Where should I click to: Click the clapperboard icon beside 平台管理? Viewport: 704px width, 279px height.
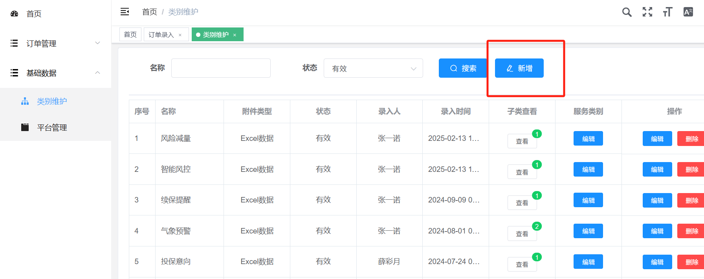pyautogui.click(x=25, y=127)
